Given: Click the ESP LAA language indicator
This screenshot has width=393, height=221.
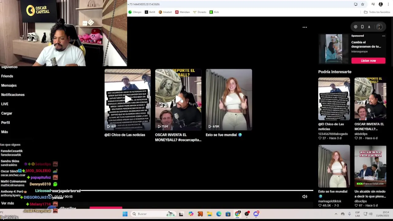Looking at the screenshot, I should click(x=357, y=214).
